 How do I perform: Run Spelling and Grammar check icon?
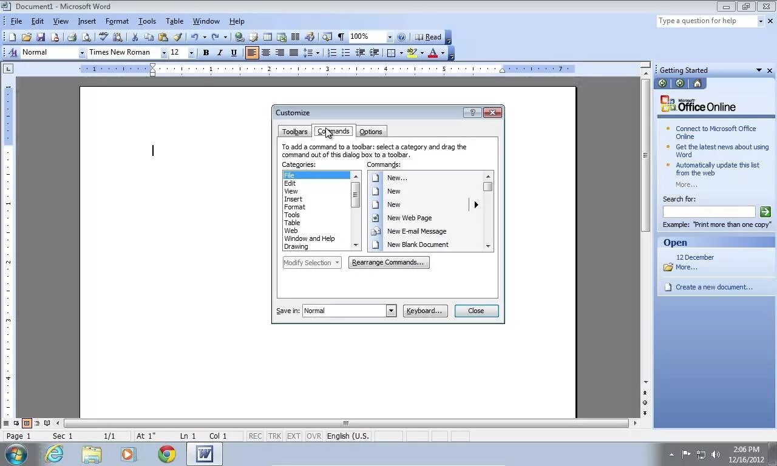(103, 37)
